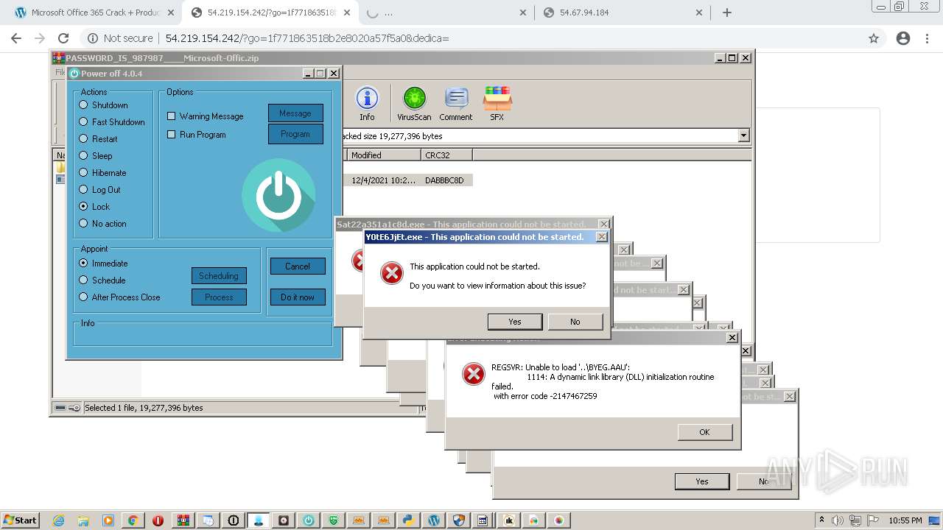
Task: Click the large power icon in Power off
Action: (x=278, y=195)
